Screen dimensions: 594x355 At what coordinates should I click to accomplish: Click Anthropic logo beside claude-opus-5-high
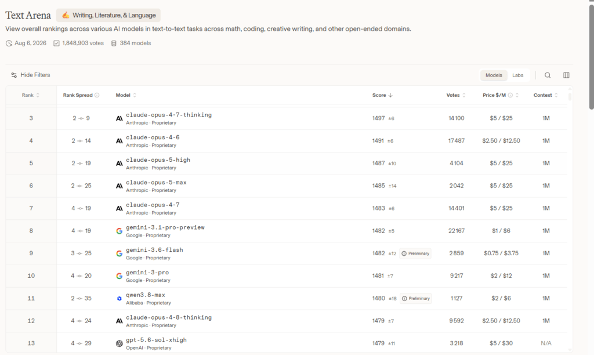click(119, 164)
